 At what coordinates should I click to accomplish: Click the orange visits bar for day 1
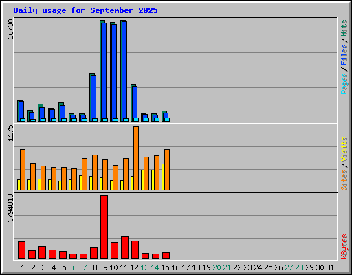(23, 170)
